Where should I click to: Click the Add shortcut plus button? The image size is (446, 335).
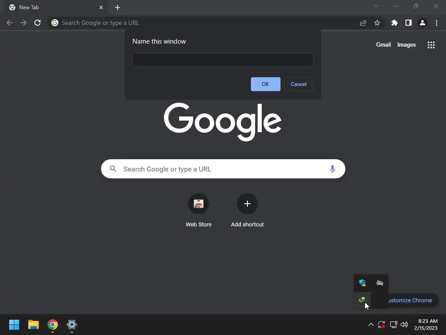pos(247,204)
